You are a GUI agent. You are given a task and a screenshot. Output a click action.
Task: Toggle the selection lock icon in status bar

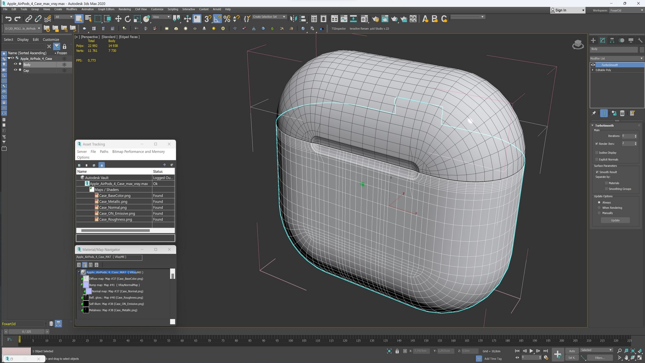click(x=397, y=351)
